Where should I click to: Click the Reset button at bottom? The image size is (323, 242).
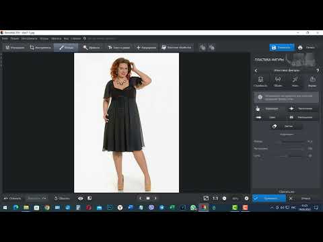click(x=62, y=198)
